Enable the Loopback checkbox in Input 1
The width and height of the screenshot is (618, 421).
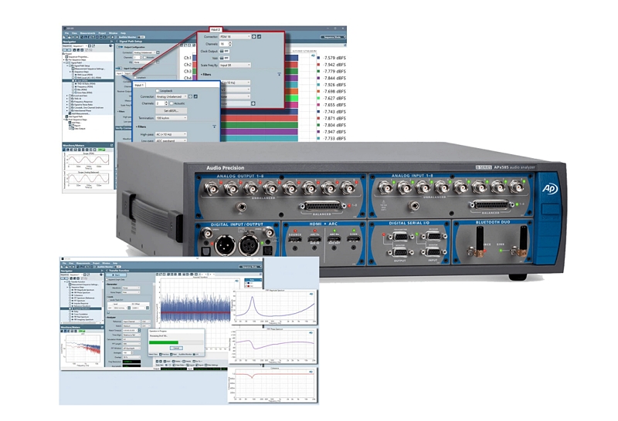point(158,91)
